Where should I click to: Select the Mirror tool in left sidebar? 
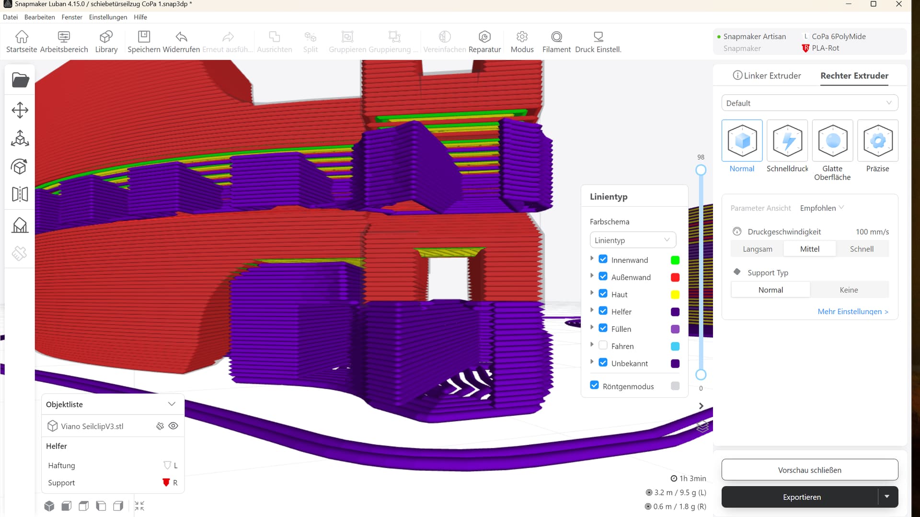point(20,194)
